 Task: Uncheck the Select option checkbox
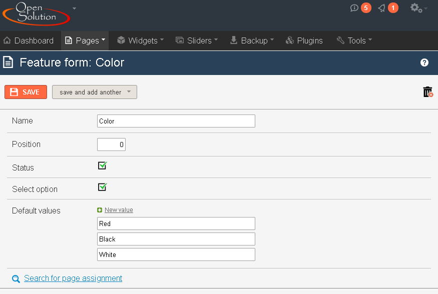(102, 187)
